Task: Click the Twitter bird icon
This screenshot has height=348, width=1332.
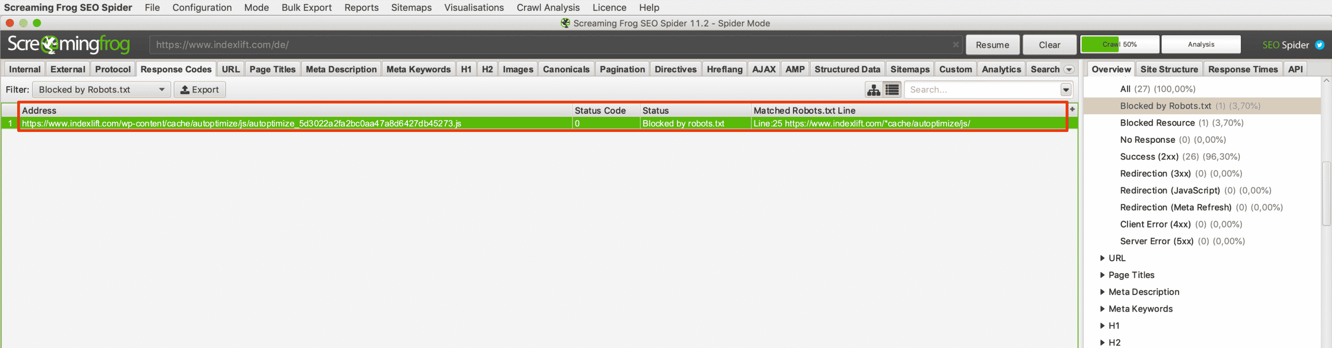Action: pos(1320,45)
